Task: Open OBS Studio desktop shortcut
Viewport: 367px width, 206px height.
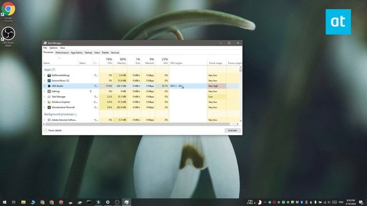Action: [x=8, y=36]
